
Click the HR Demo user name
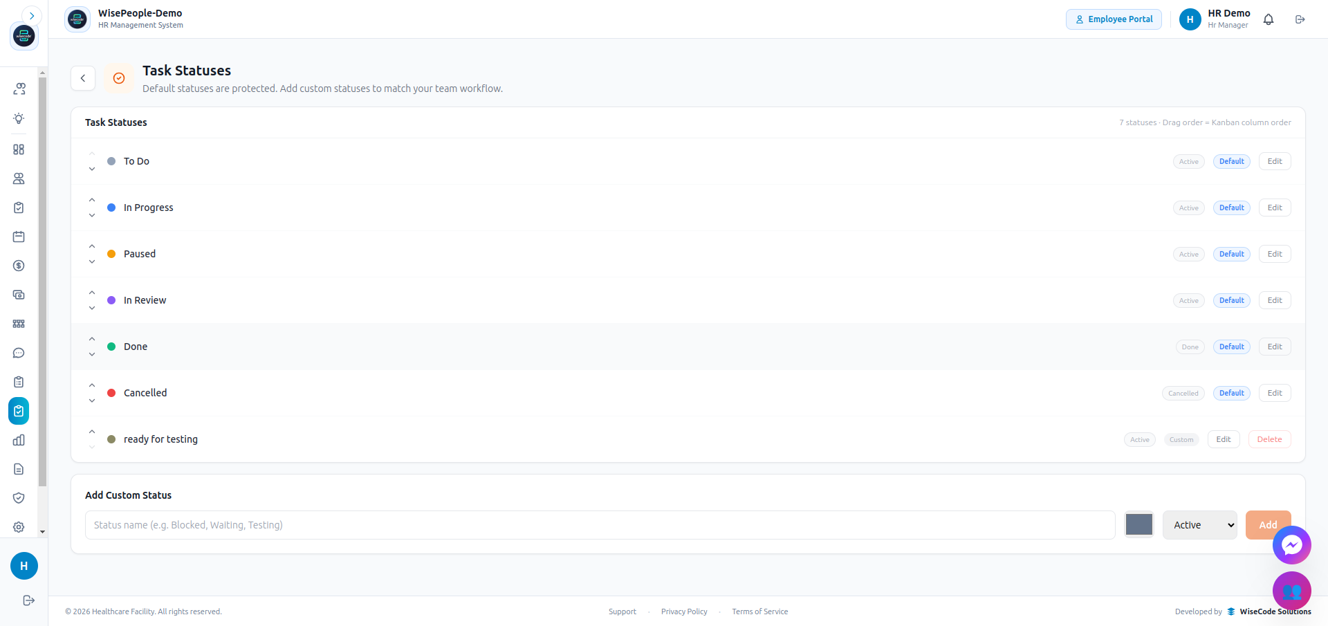click(x=1229, y=13)
